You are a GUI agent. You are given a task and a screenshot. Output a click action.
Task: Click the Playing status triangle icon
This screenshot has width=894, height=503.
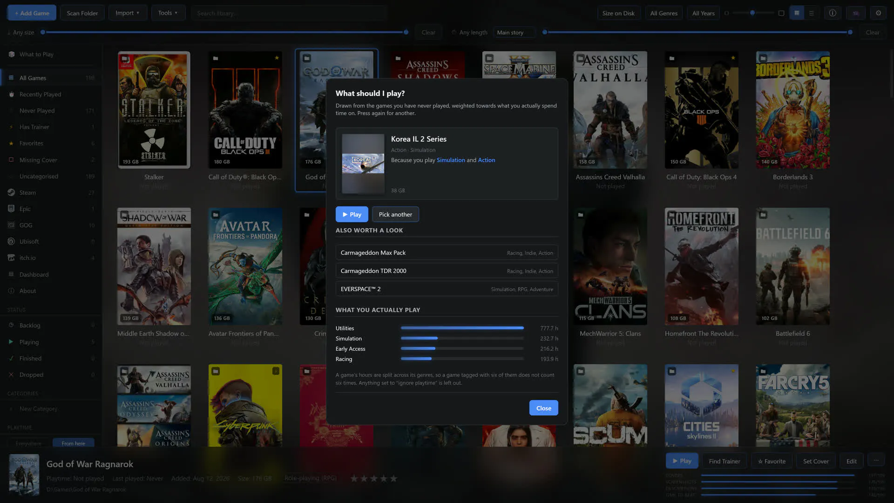click(x=11, y=342)
